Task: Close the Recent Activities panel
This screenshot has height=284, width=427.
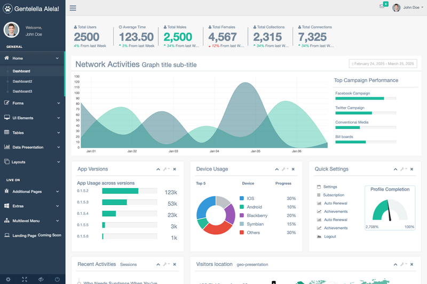Action: [x=175, y=264]
